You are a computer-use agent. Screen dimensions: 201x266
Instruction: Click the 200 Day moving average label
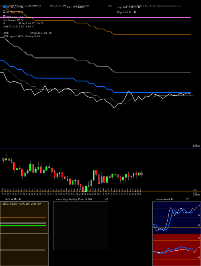point(15,17)
